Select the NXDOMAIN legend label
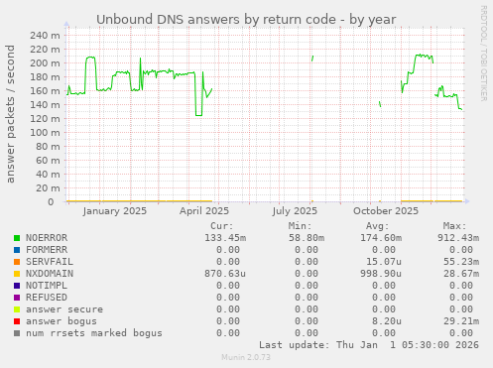 50,274
